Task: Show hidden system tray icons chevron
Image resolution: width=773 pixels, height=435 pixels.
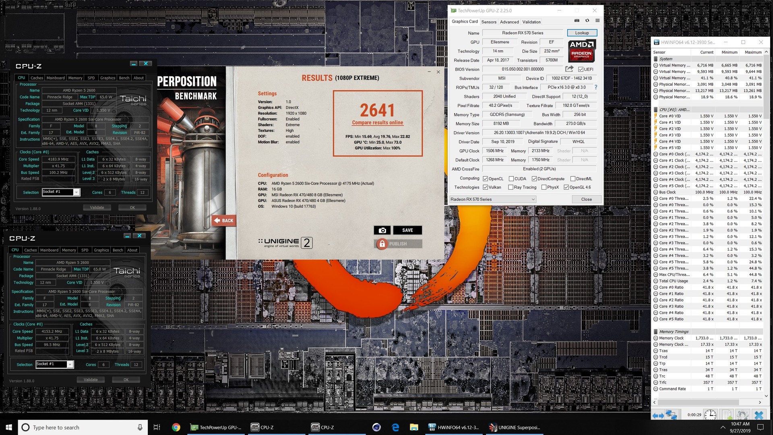Action: tap(723, 427)
